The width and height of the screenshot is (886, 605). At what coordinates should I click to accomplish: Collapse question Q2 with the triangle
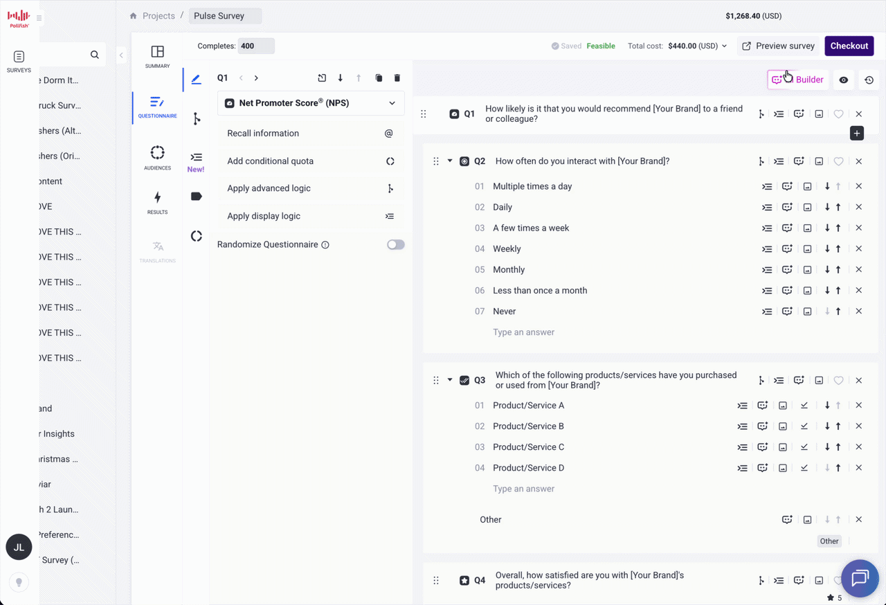(450, 161)
